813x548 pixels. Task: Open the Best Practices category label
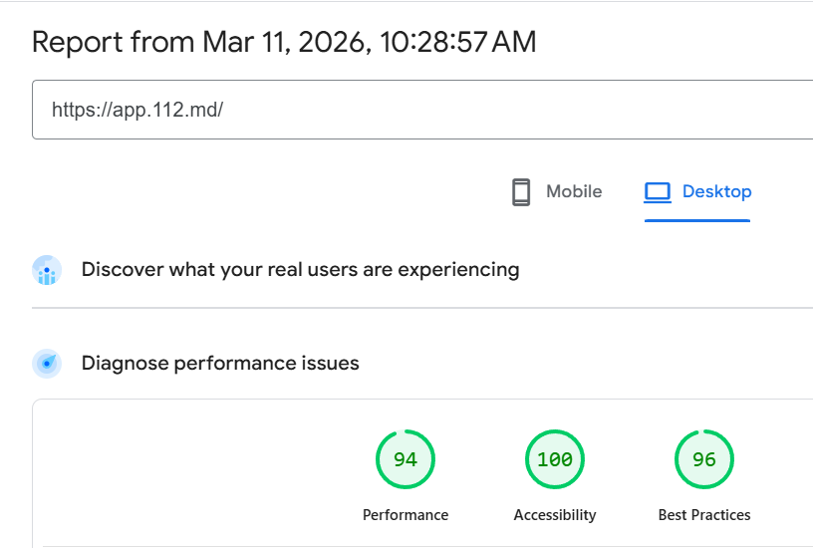point(703,515)
